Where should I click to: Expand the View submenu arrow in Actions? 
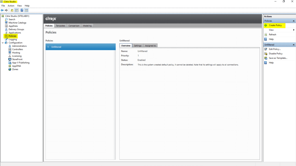[294, 30]
